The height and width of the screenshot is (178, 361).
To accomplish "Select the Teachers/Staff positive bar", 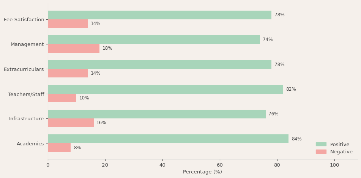I will 165,90.
